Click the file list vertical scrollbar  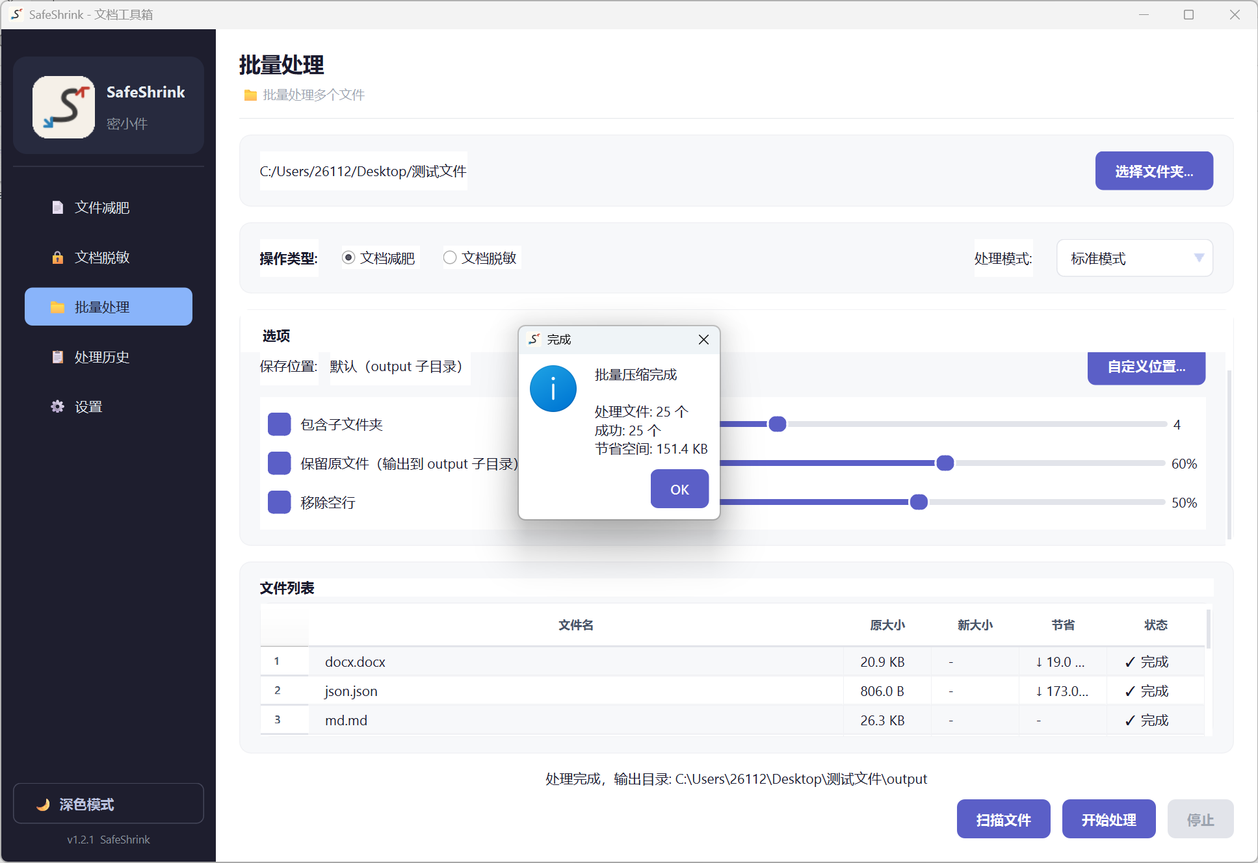click(x=1208, y=629)
